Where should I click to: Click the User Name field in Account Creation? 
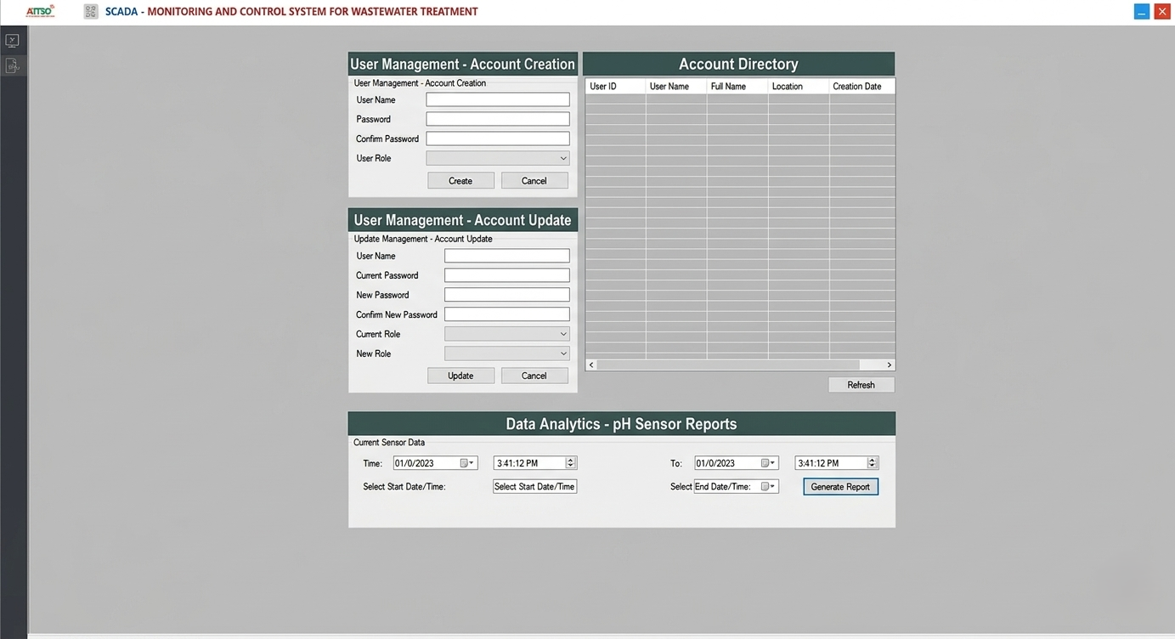tap(498, 99)
